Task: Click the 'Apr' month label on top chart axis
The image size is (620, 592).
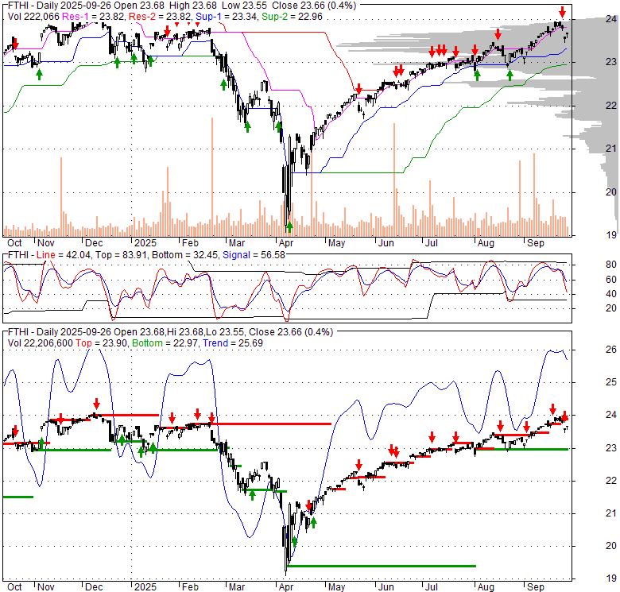Action: (x=286, y=243)
